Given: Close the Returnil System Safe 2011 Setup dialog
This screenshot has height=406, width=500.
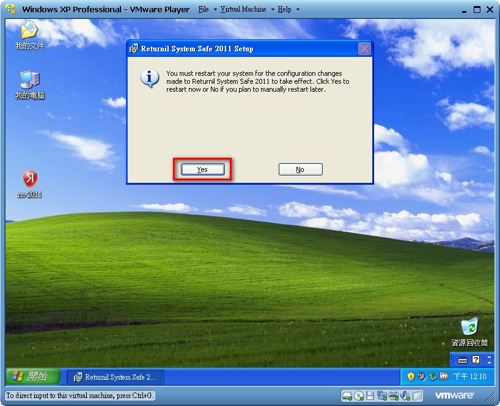Looking at the screenshot, I should [x=364, y=49].
